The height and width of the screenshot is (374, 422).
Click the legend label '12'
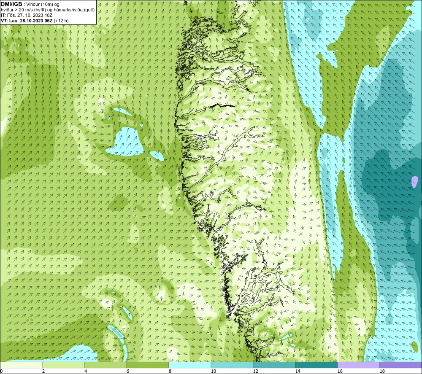[255, 371]
